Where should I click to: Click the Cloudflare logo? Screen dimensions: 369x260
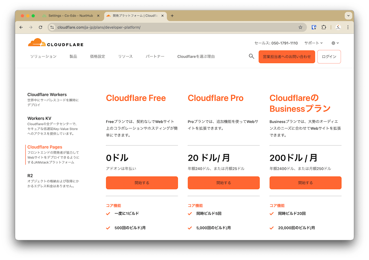click(56, 43)
